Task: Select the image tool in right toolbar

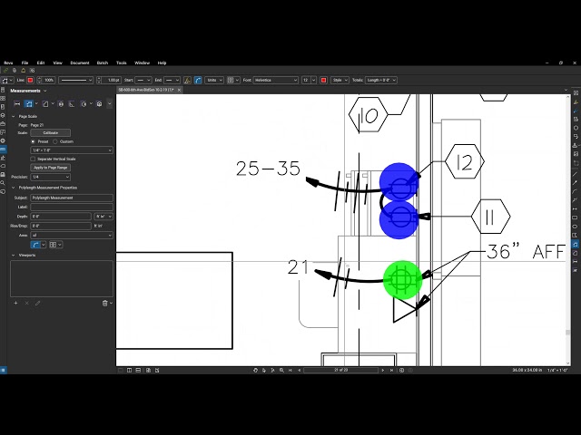Action: click(x=576, y=154)
